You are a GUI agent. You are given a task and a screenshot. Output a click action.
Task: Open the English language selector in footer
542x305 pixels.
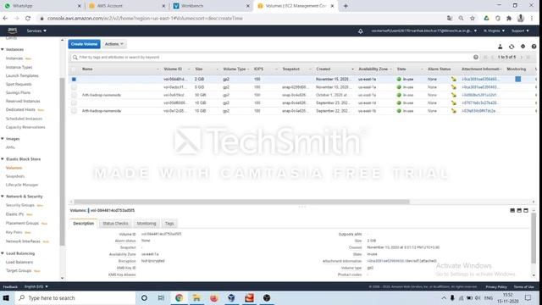pos(36,286)
